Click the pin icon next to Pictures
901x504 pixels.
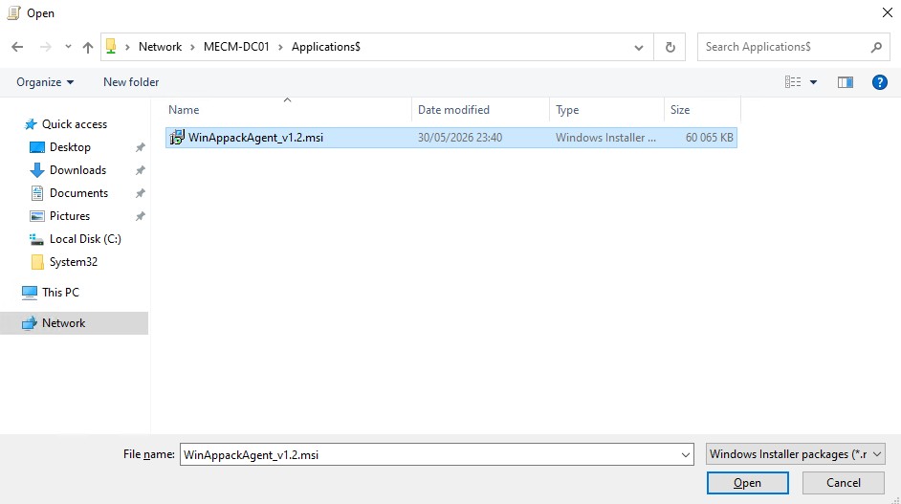140,217
